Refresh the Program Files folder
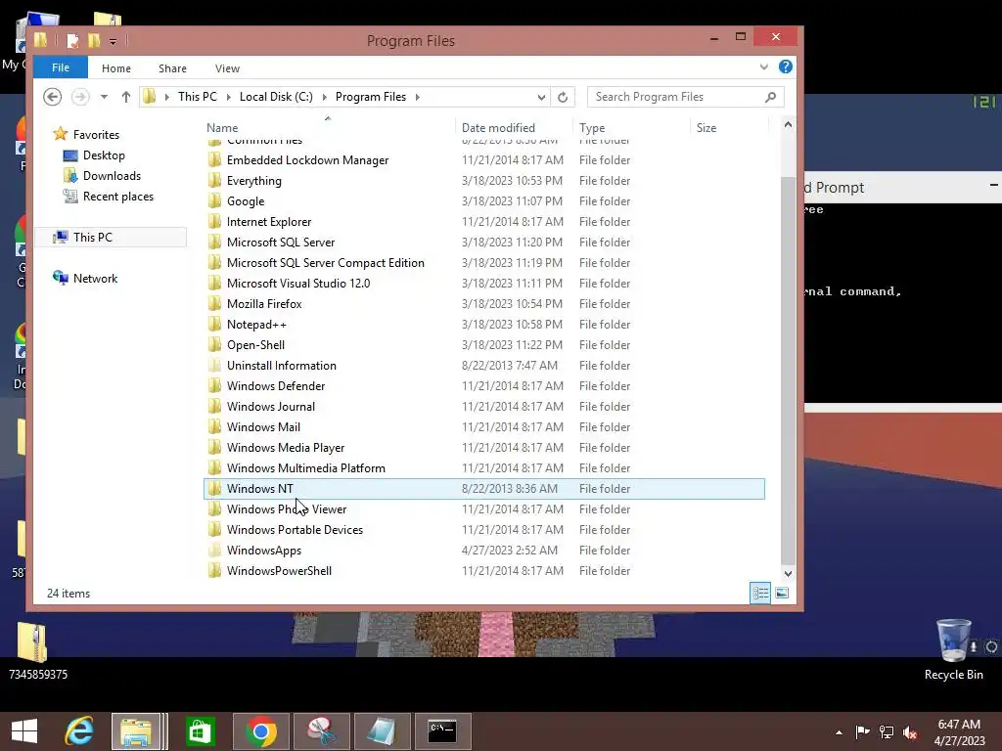Viewport: 1002px width, 751px height. (x=563, y=97)
